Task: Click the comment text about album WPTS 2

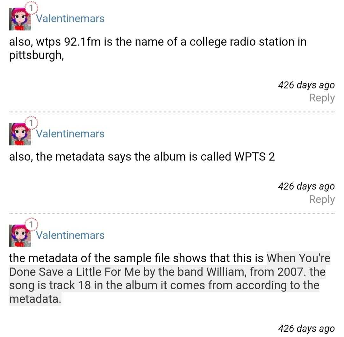Action: click(142, 157)
